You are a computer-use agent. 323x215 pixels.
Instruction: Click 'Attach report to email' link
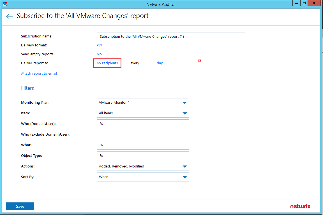[x=39, y=73]
